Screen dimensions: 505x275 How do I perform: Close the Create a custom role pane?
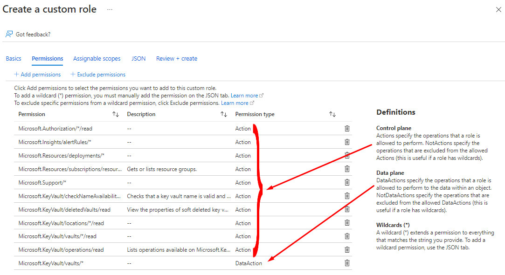click(x=498, y=10)
